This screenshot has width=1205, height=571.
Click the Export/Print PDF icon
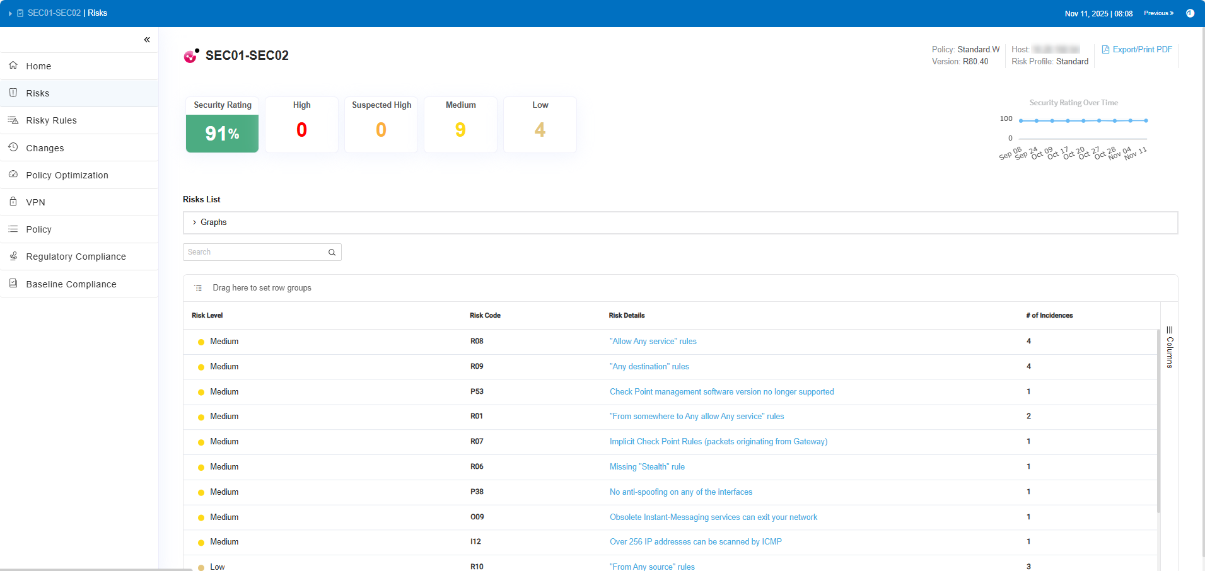(1105, 50)
